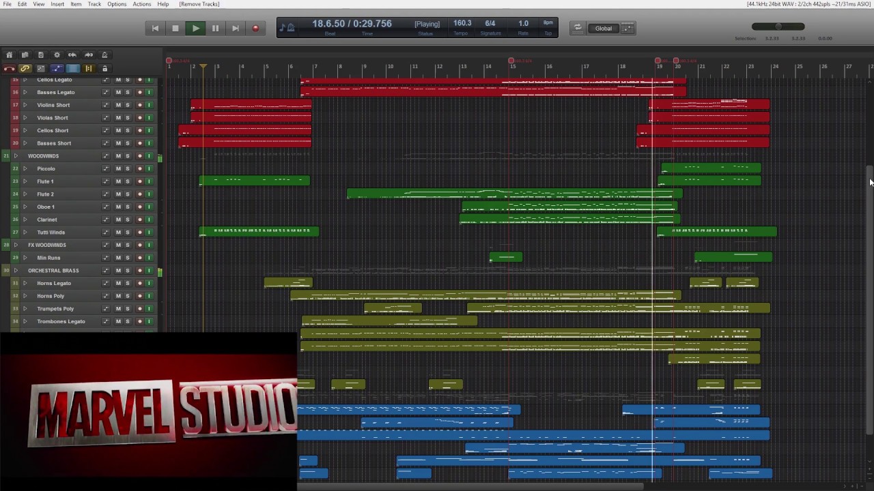Open envelope icon on Min Runs track

tap(105, 258)
